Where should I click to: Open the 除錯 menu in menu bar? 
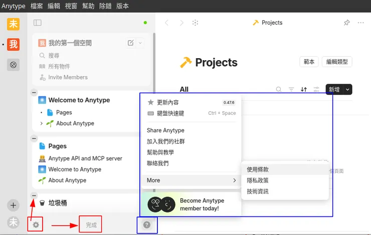coord(105,6)
